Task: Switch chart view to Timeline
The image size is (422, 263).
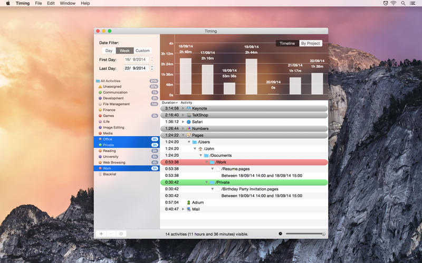Action: [x=287, y=43]
